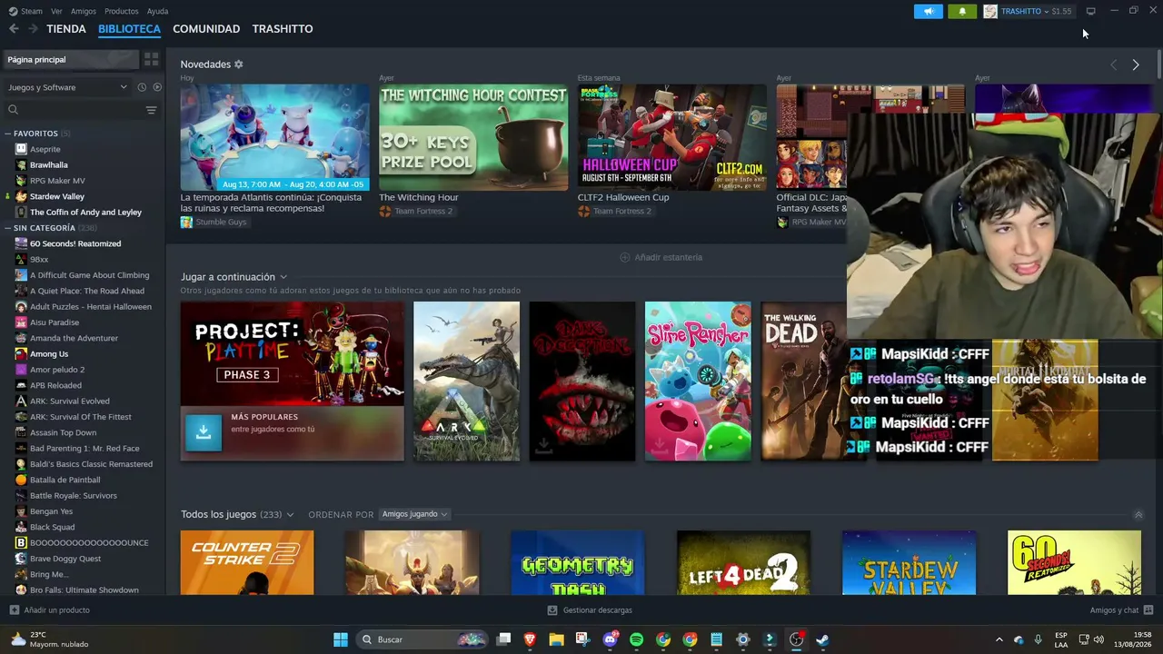Click the OBS Studio taskbar icon
Screen dimensions: 1163x654
[x=796, y=639]
